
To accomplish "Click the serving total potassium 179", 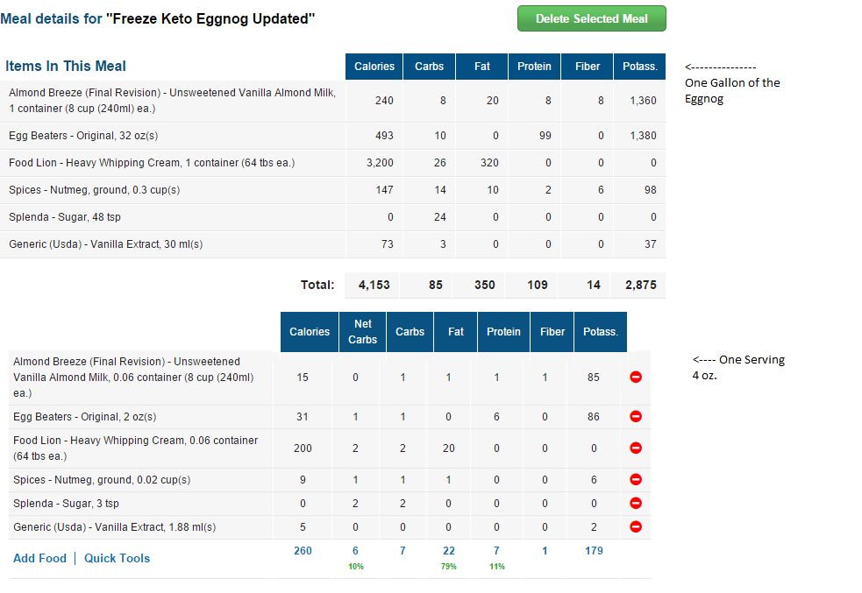I will pyautogui.click(x=594, y=551).
